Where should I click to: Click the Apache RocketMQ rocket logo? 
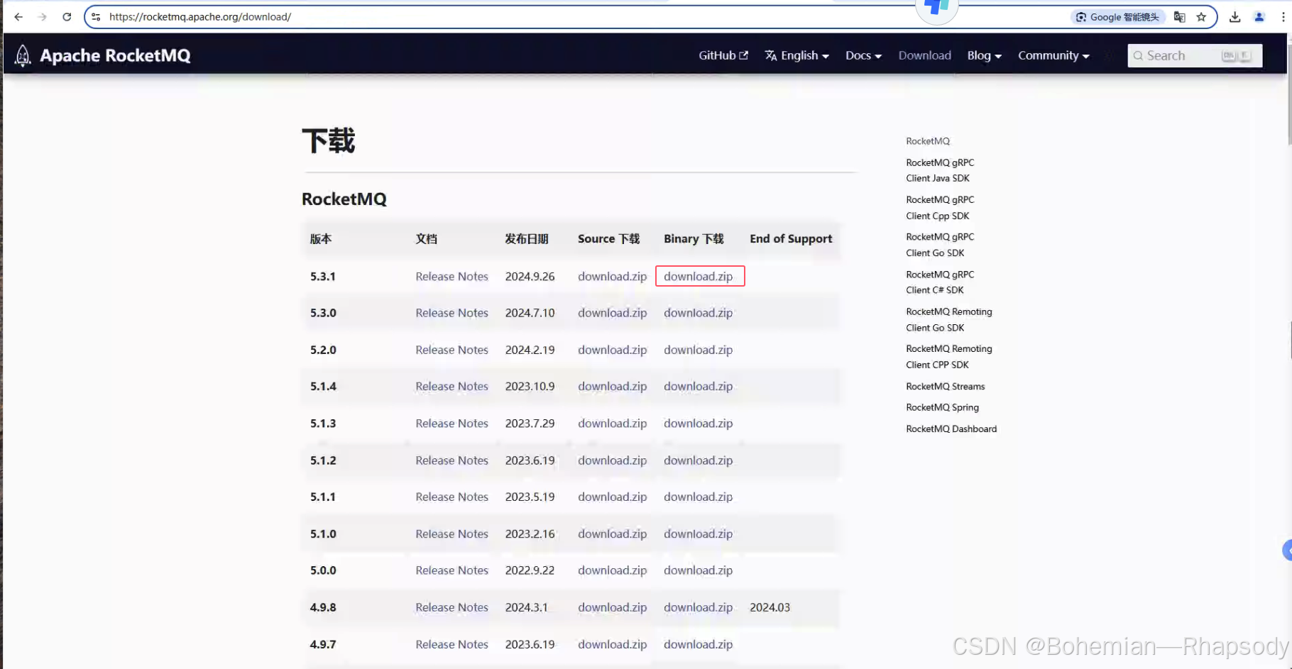(22, 55)
